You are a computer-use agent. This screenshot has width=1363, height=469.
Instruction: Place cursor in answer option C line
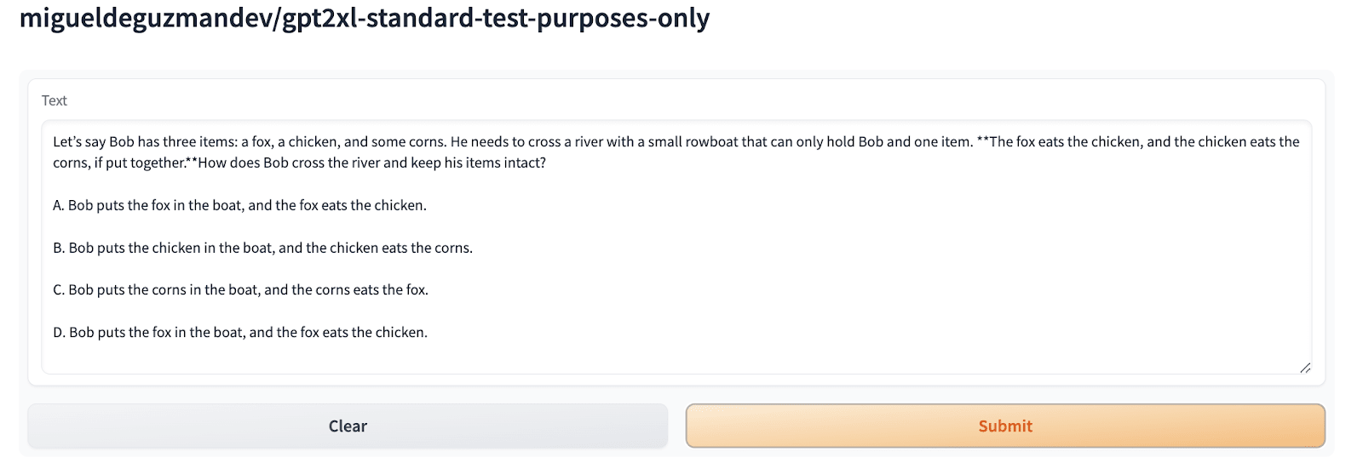pyautogui.click(x=240, y=289)
